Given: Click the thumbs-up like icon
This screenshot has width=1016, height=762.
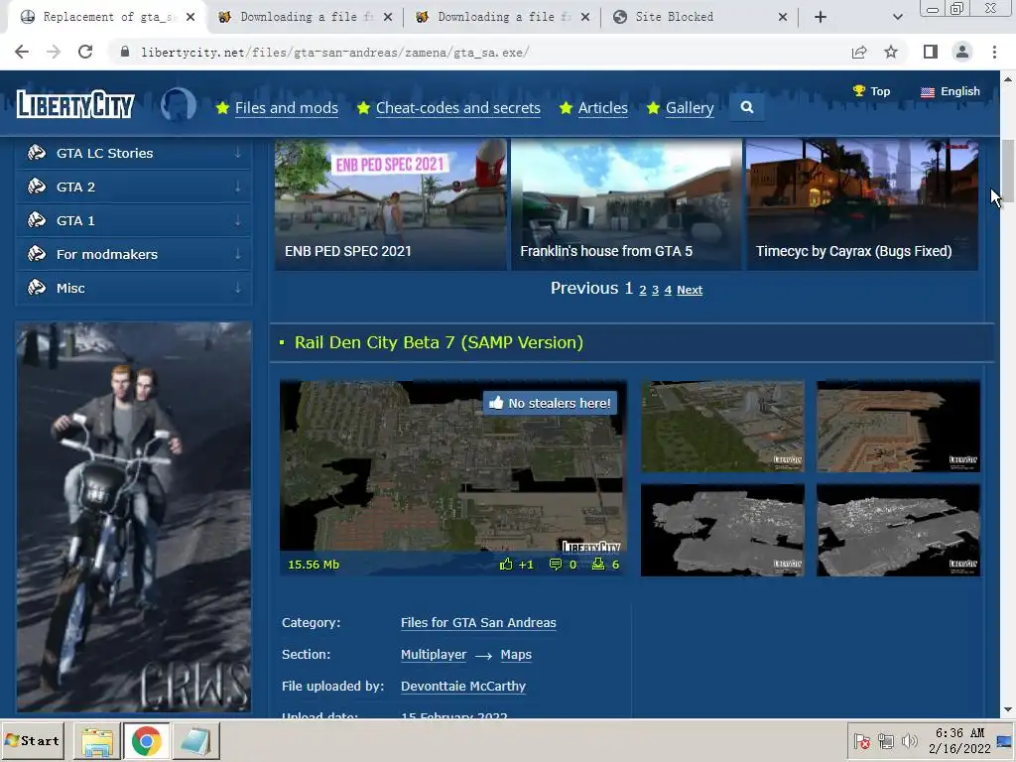Looking at the screenshot, I should 506,565.
